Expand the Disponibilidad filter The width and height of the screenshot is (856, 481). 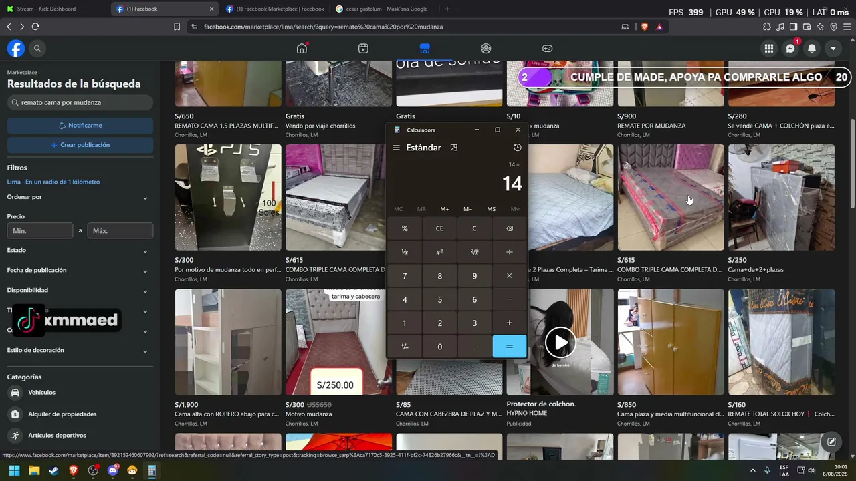pos(80,291)
